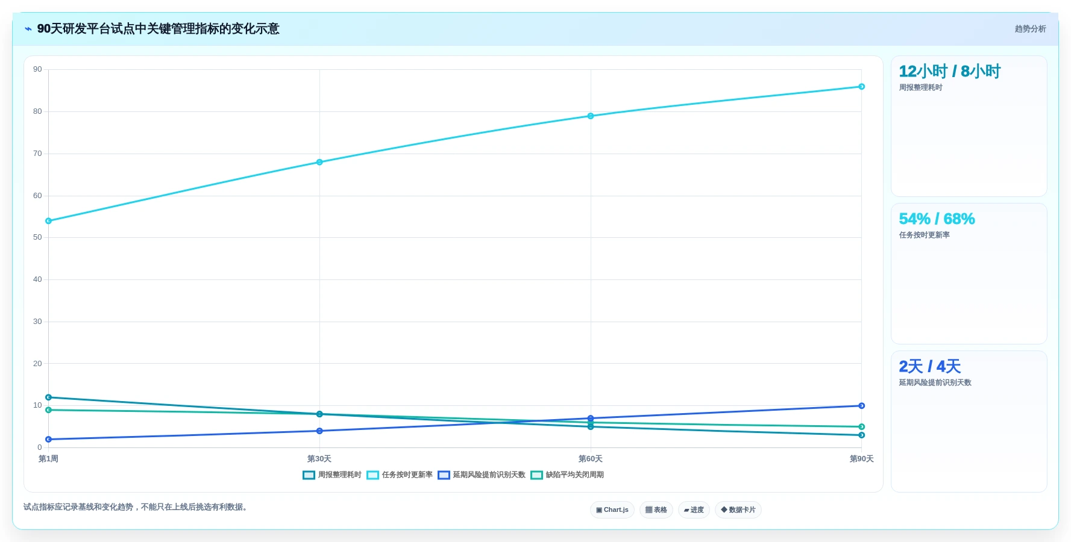Click the 任务按时更新率 card caption
1071x542 pixels.
click(925, 235)
